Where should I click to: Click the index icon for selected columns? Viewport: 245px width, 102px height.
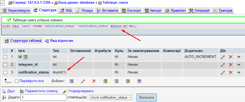(x=128, y=81)
